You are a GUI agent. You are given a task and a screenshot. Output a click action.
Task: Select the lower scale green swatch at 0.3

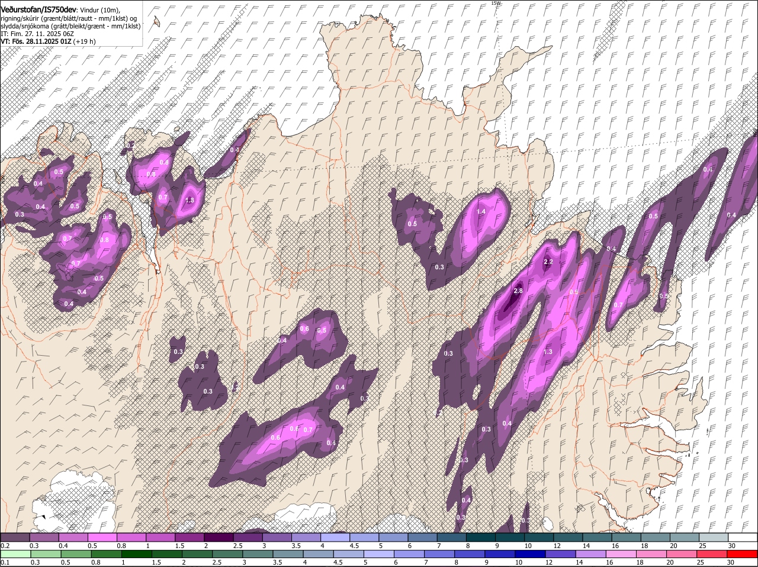tap(46, 554)
